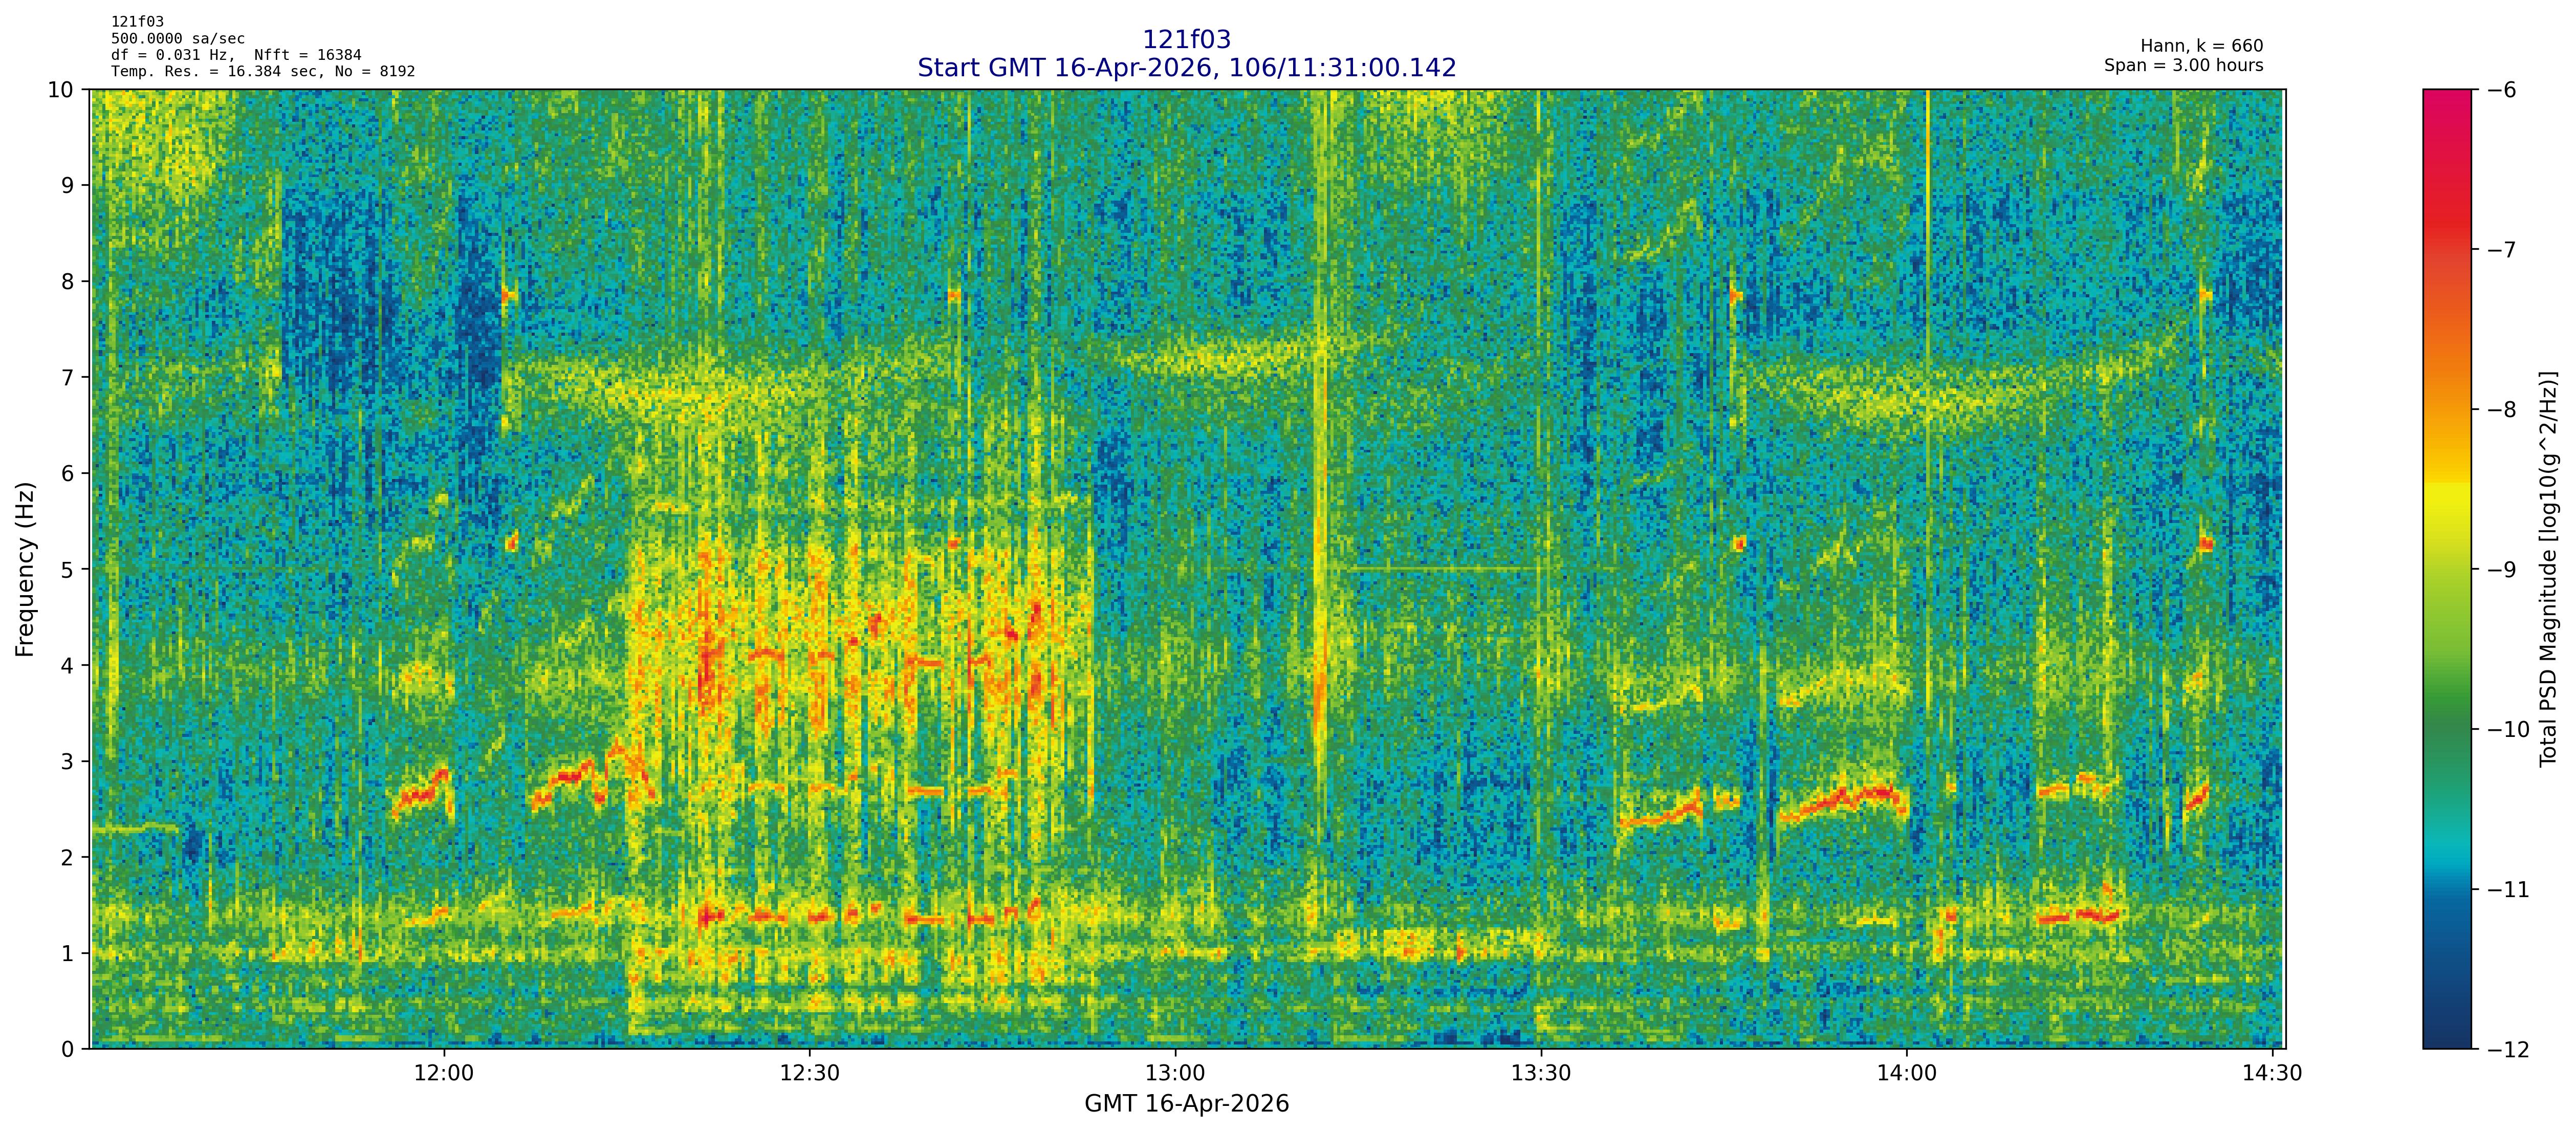Click the 12:00 time tick label

[x=443, y=1074]
